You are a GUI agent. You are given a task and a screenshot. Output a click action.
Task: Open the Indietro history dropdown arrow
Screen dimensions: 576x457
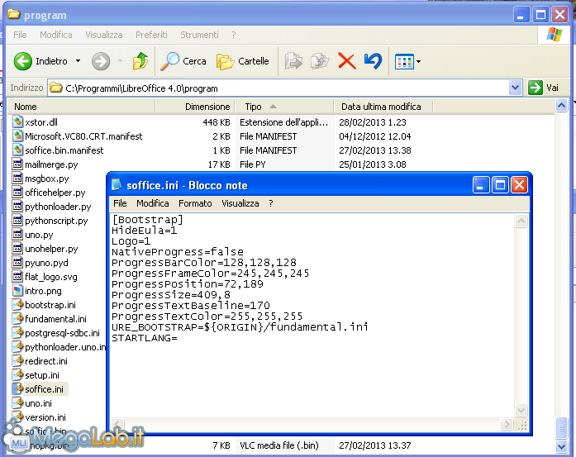[x=78, y=61]
